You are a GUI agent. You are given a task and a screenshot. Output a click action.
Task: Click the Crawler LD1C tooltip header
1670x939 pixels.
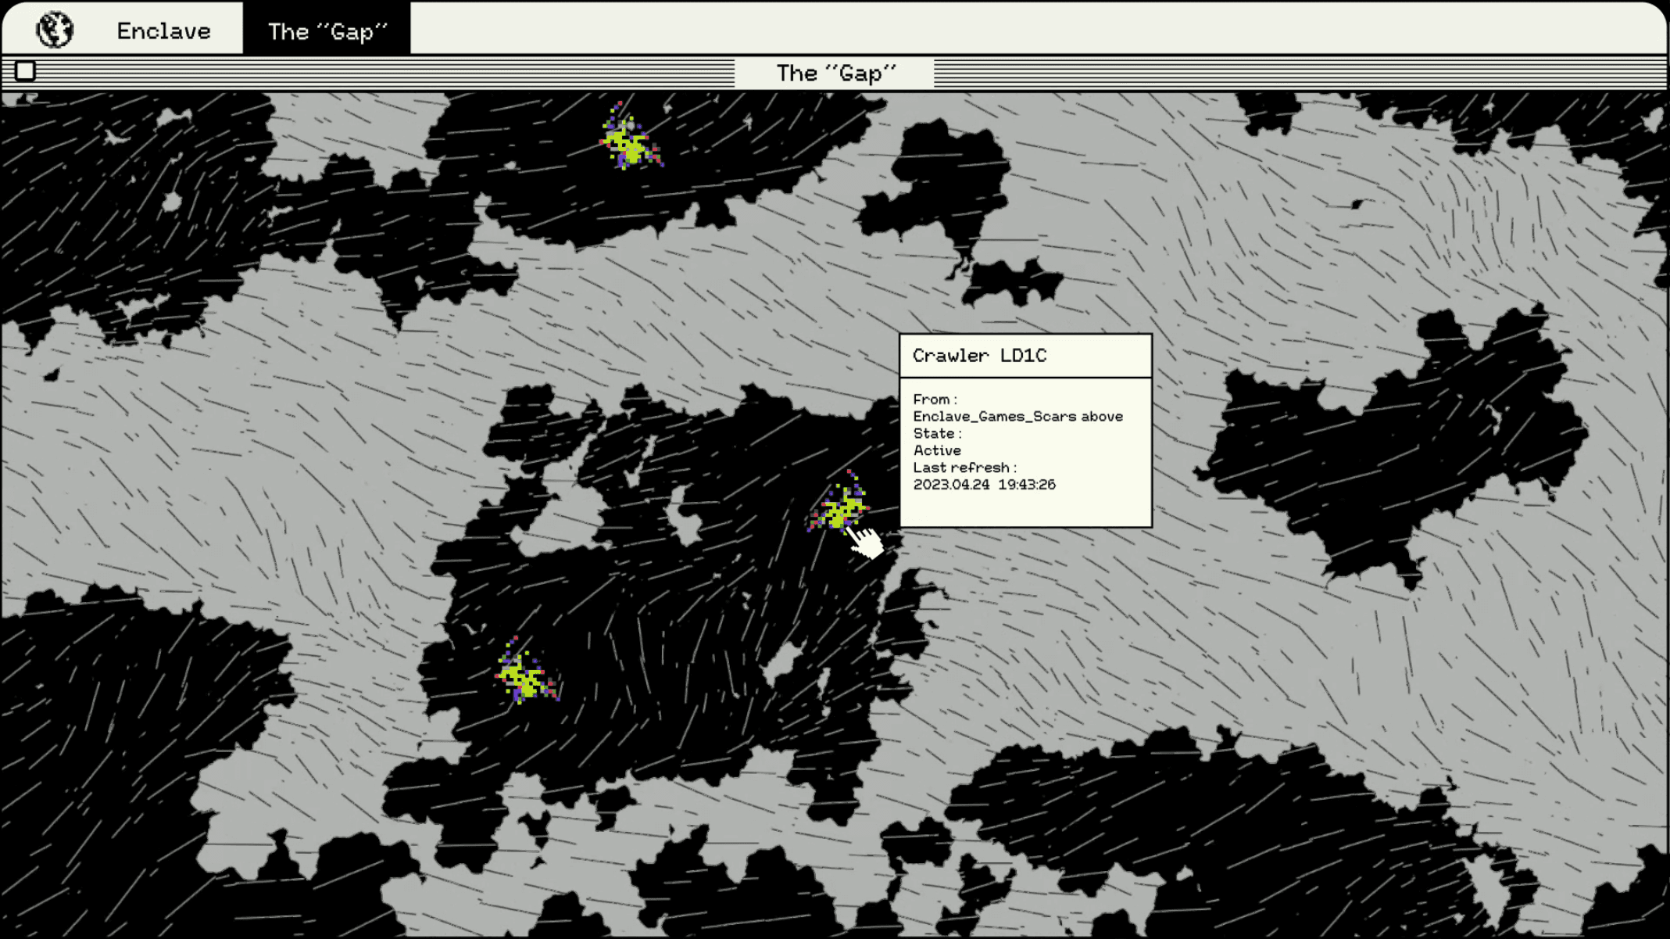coord(978,356)
